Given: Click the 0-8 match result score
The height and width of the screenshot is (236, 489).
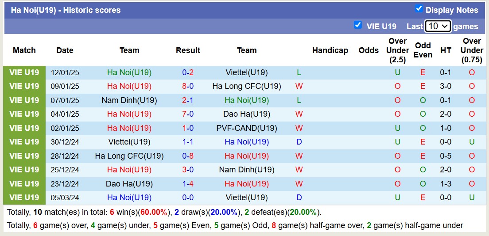Looking at the screenshot, I should 188,156.
